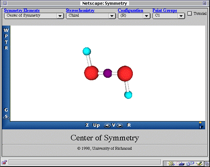
Task: Click the G button in left sidebar
Action: click(6, 110)
